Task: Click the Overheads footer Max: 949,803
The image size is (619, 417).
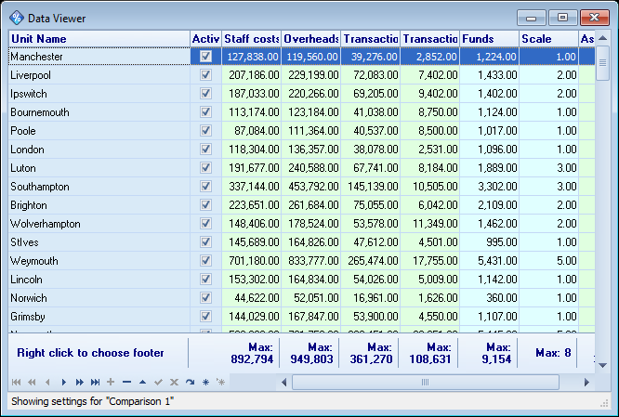Action: 311,353
